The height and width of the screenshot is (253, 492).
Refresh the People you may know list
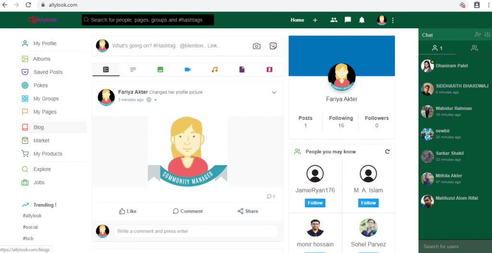tap(387, 152)
